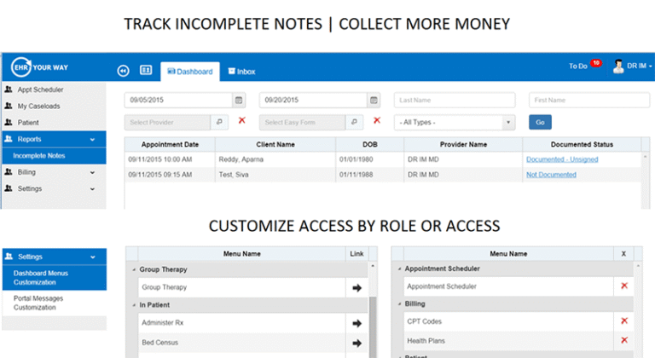Click the Appt Scheduler people icon
The height and width of the screenshot is (358, 655).
pos(9,89)
